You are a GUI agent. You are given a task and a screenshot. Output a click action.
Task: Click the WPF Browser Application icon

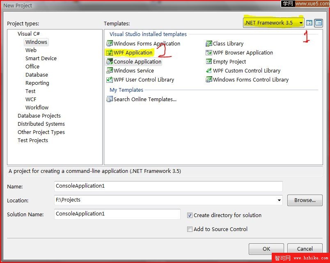point(209,52)
